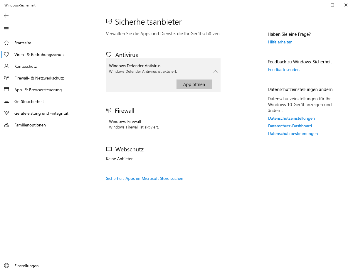Click the window icon for App- & Browsersteuerung
This screenshot has width=353, height=274.
[x=6, y=90]
